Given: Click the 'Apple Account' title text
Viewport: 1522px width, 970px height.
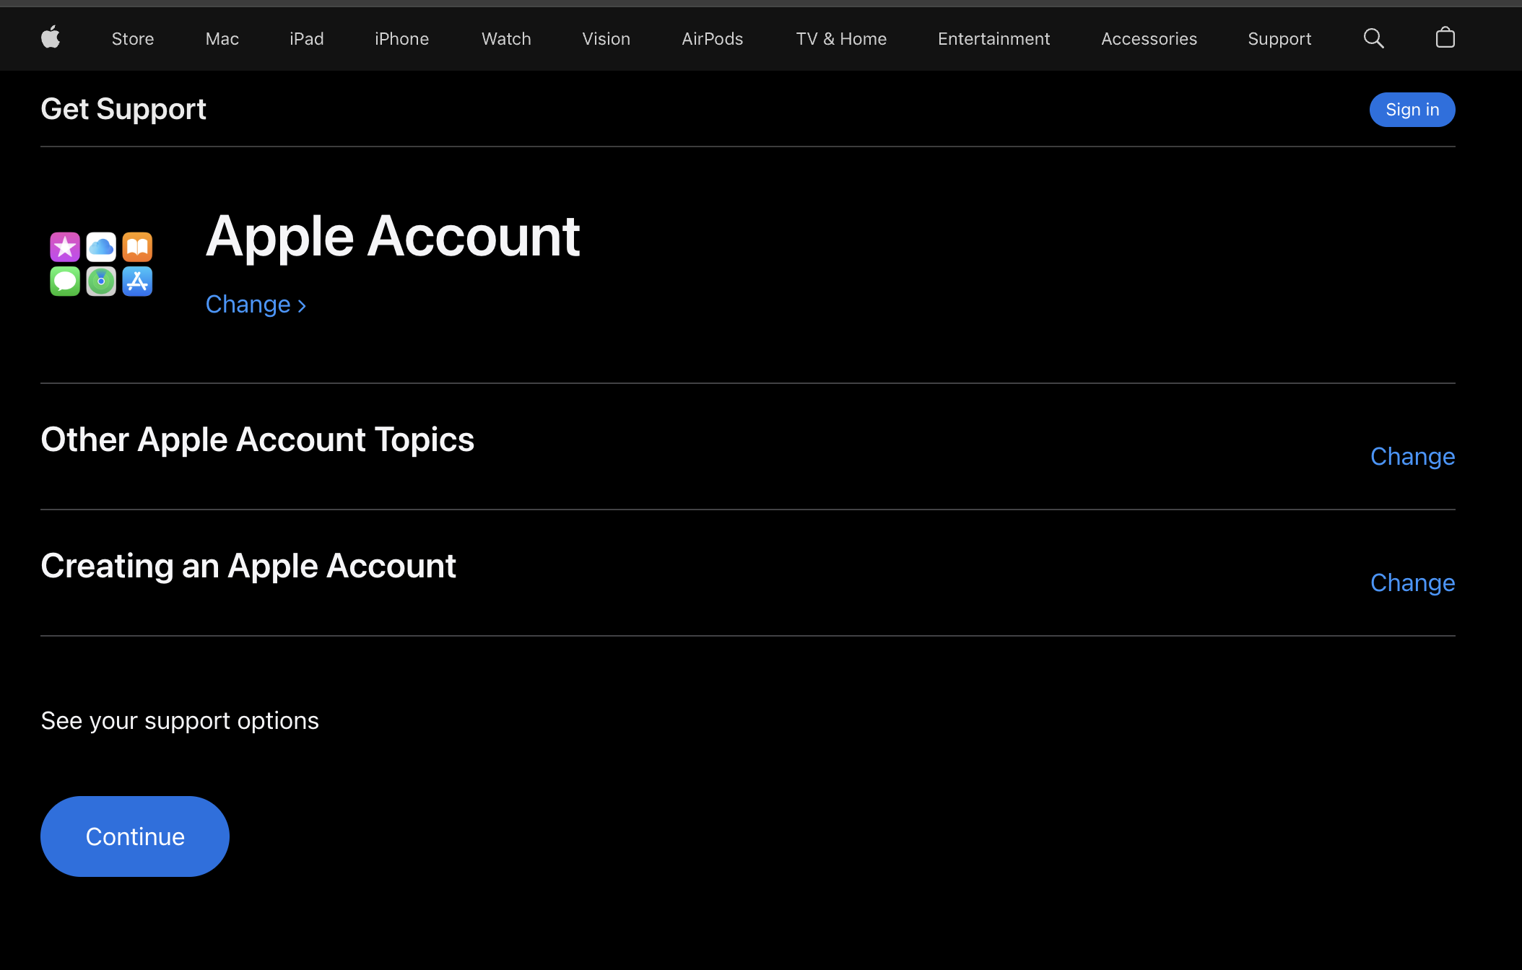Looking at the screenshot, I should click(393, 236).
